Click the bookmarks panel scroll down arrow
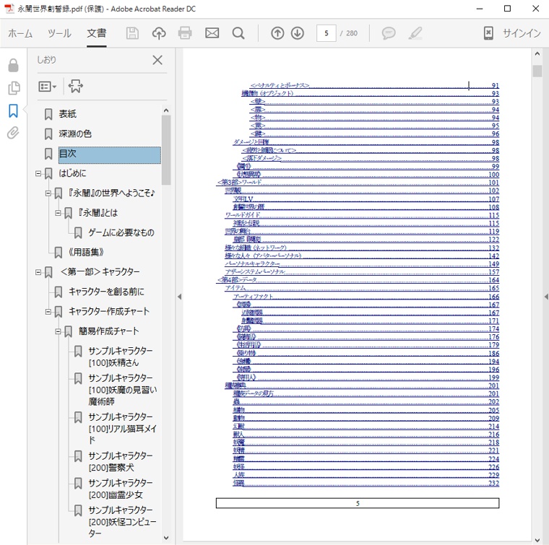 click(x=166, y=538)
